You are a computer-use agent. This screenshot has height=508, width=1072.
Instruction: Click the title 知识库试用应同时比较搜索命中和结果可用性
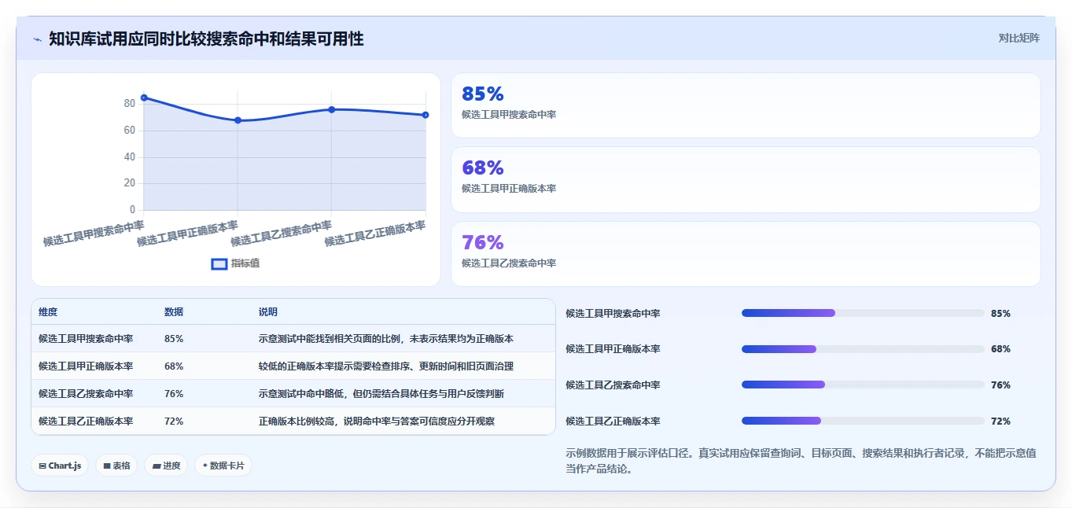(206, 39)
